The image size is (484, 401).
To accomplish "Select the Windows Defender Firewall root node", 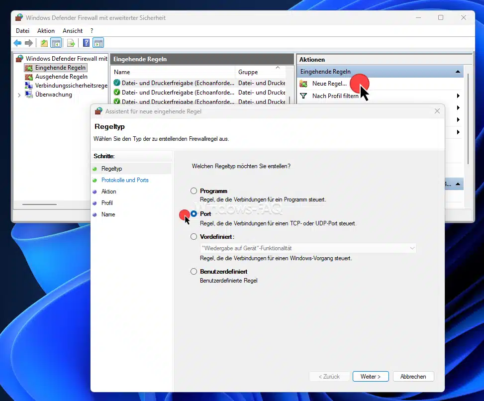I will click(x=66, y=58).
